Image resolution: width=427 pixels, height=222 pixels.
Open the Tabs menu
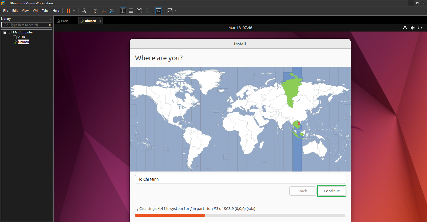[45, 11]
